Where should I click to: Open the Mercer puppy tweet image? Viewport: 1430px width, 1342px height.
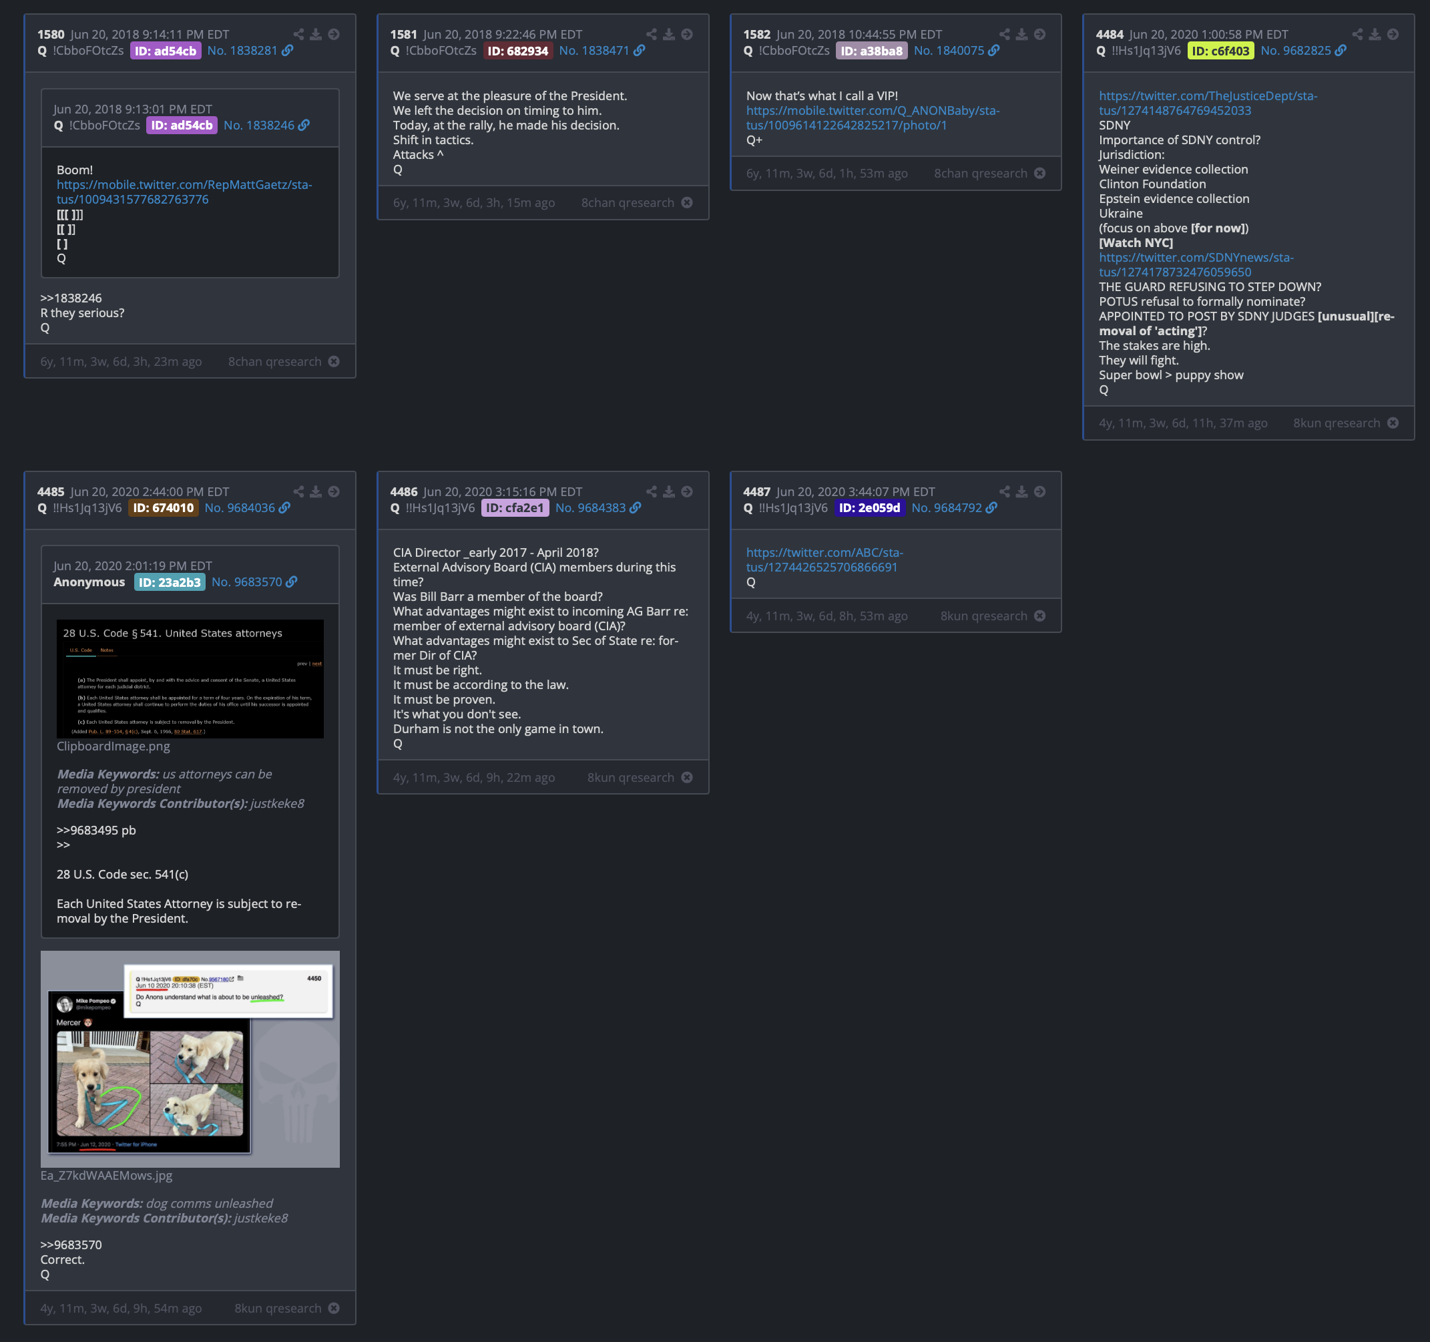click(190, 1059)
